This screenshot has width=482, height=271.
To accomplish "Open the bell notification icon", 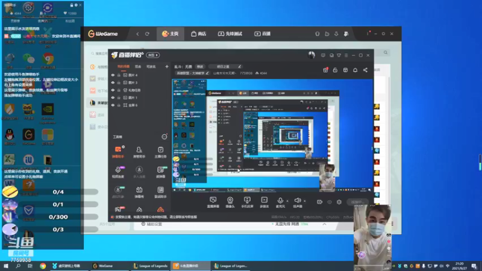I will pos(355,70).
